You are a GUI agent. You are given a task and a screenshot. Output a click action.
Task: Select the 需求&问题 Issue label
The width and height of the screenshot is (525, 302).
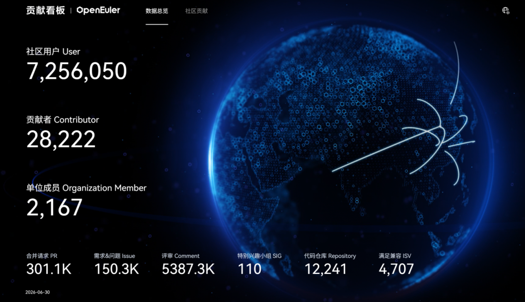coord(115,256)
